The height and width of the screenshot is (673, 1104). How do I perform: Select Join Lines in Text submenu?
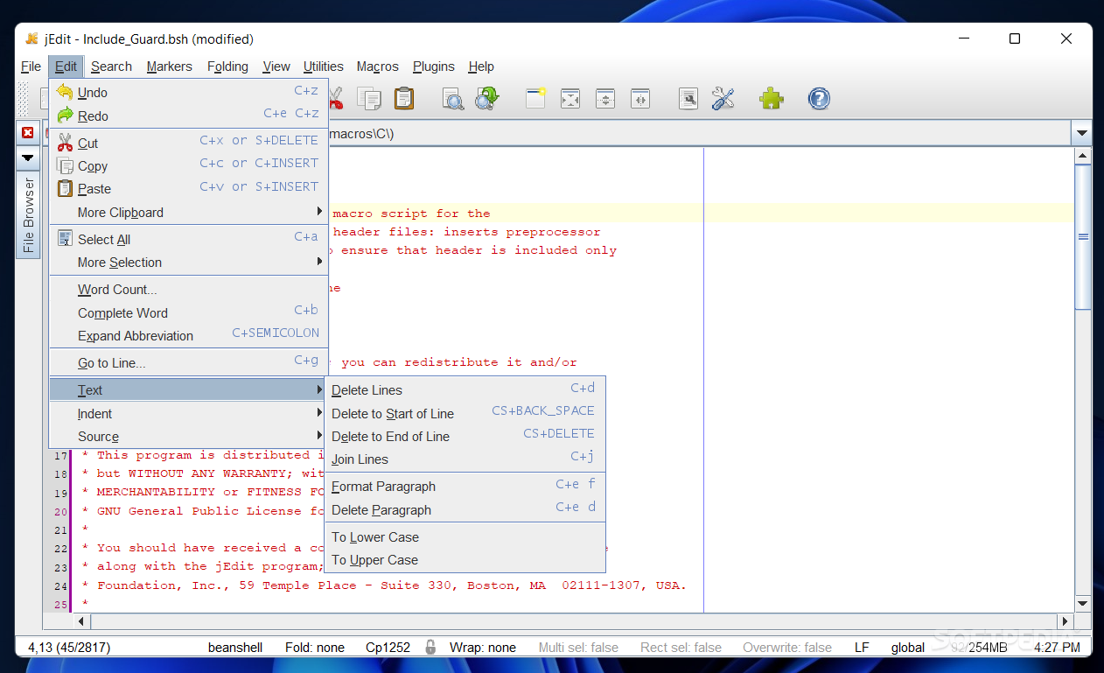click(x=465, y=459)
